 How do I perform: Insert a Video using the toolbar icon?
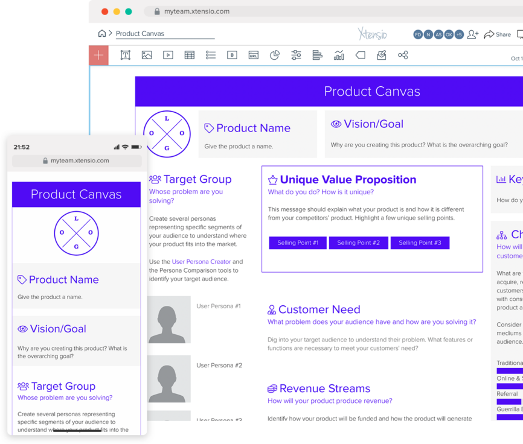pyautogui.click(x=168, y=55)
